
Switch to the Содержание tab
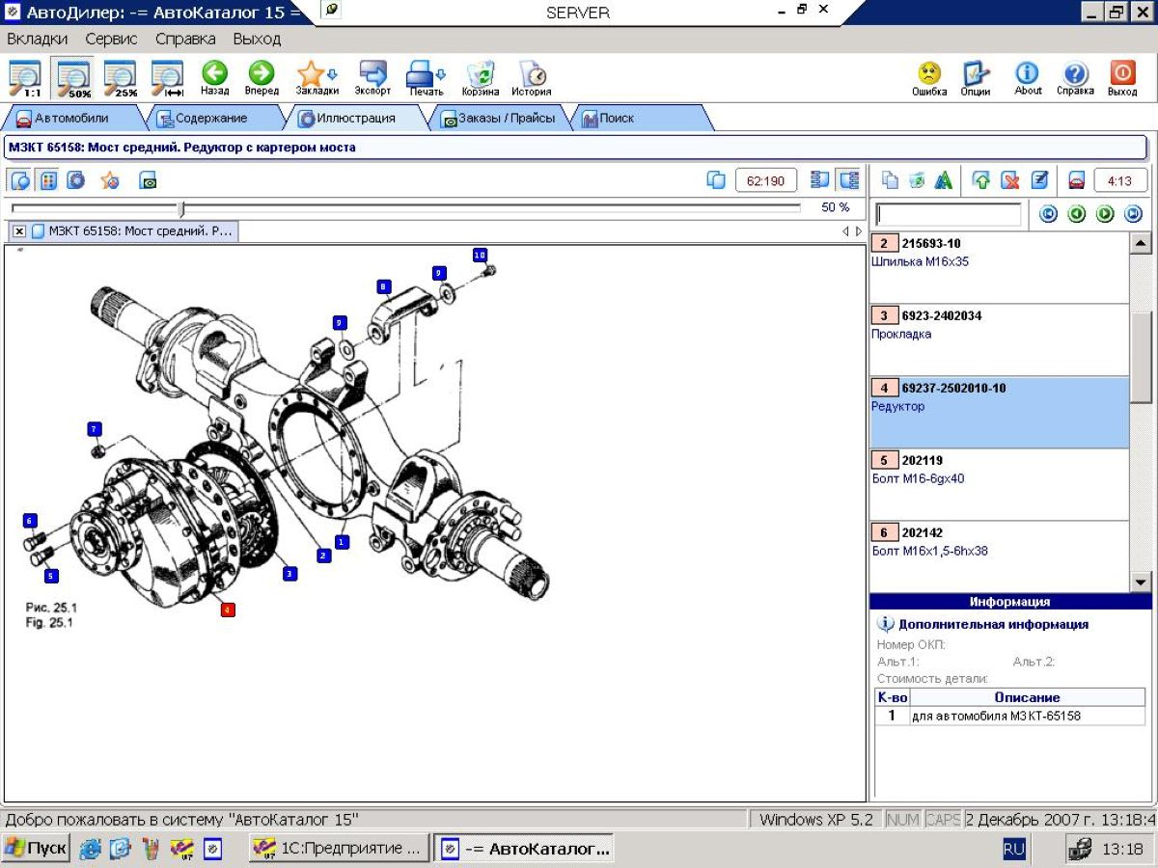(211, 119)
